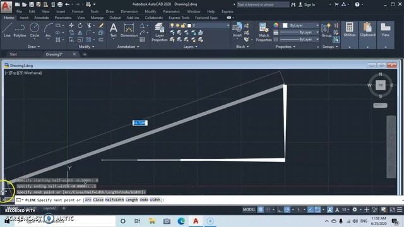This screenshot has width=404, height=227.
Task: Open the AutoCAD application menu button
Action: pos(6,6)
